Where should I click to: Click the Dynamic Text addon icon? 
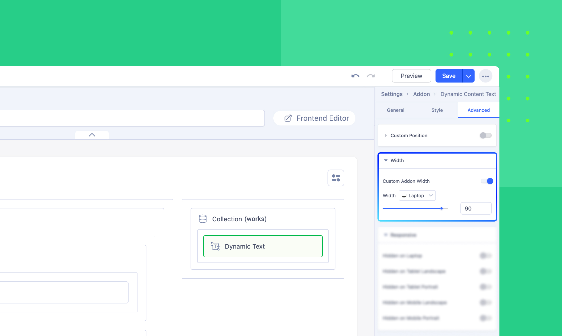click(215, 246)
